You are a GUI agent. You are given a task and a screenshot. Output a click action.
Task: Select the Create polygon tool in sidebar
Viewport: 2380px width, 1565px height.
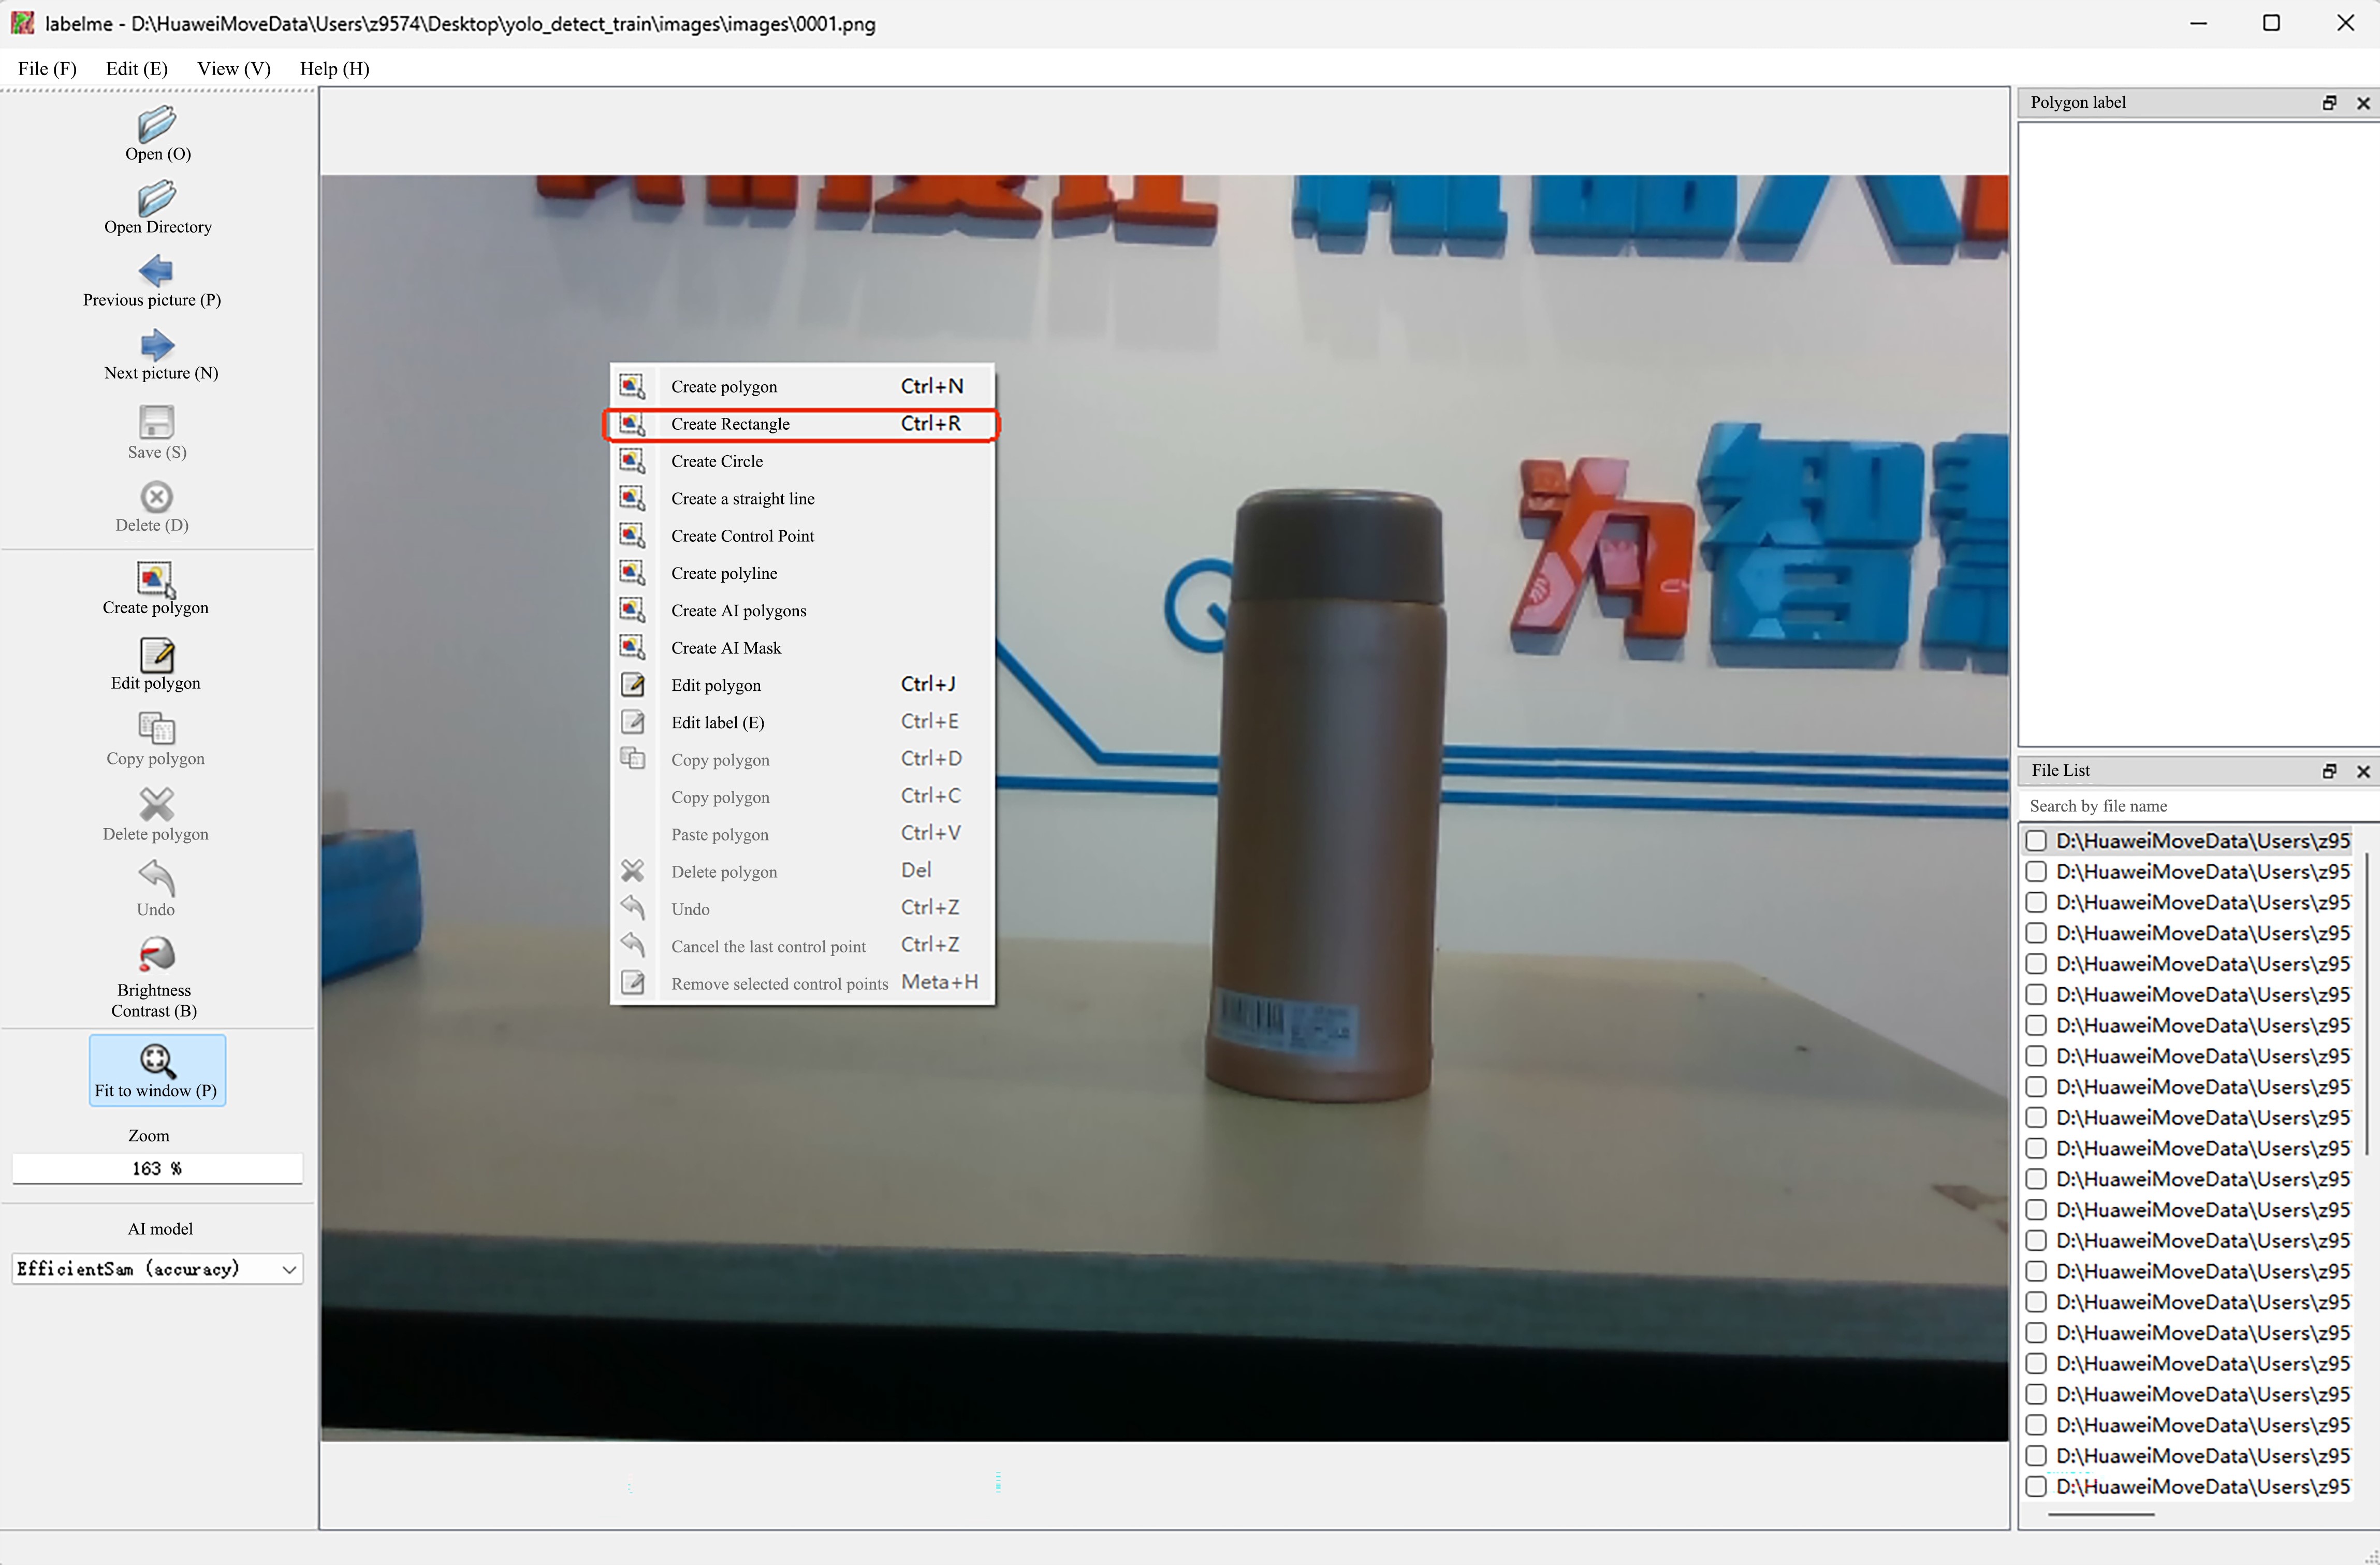(x=156, y=588)
